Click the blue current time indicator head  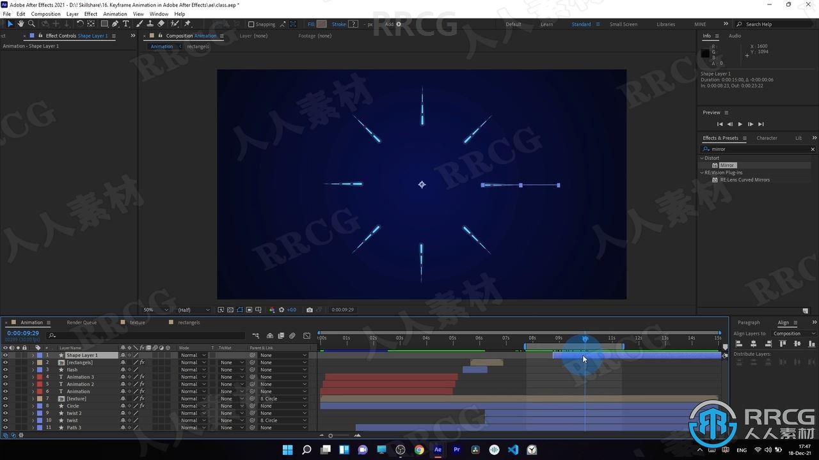(x=585, y=339)
